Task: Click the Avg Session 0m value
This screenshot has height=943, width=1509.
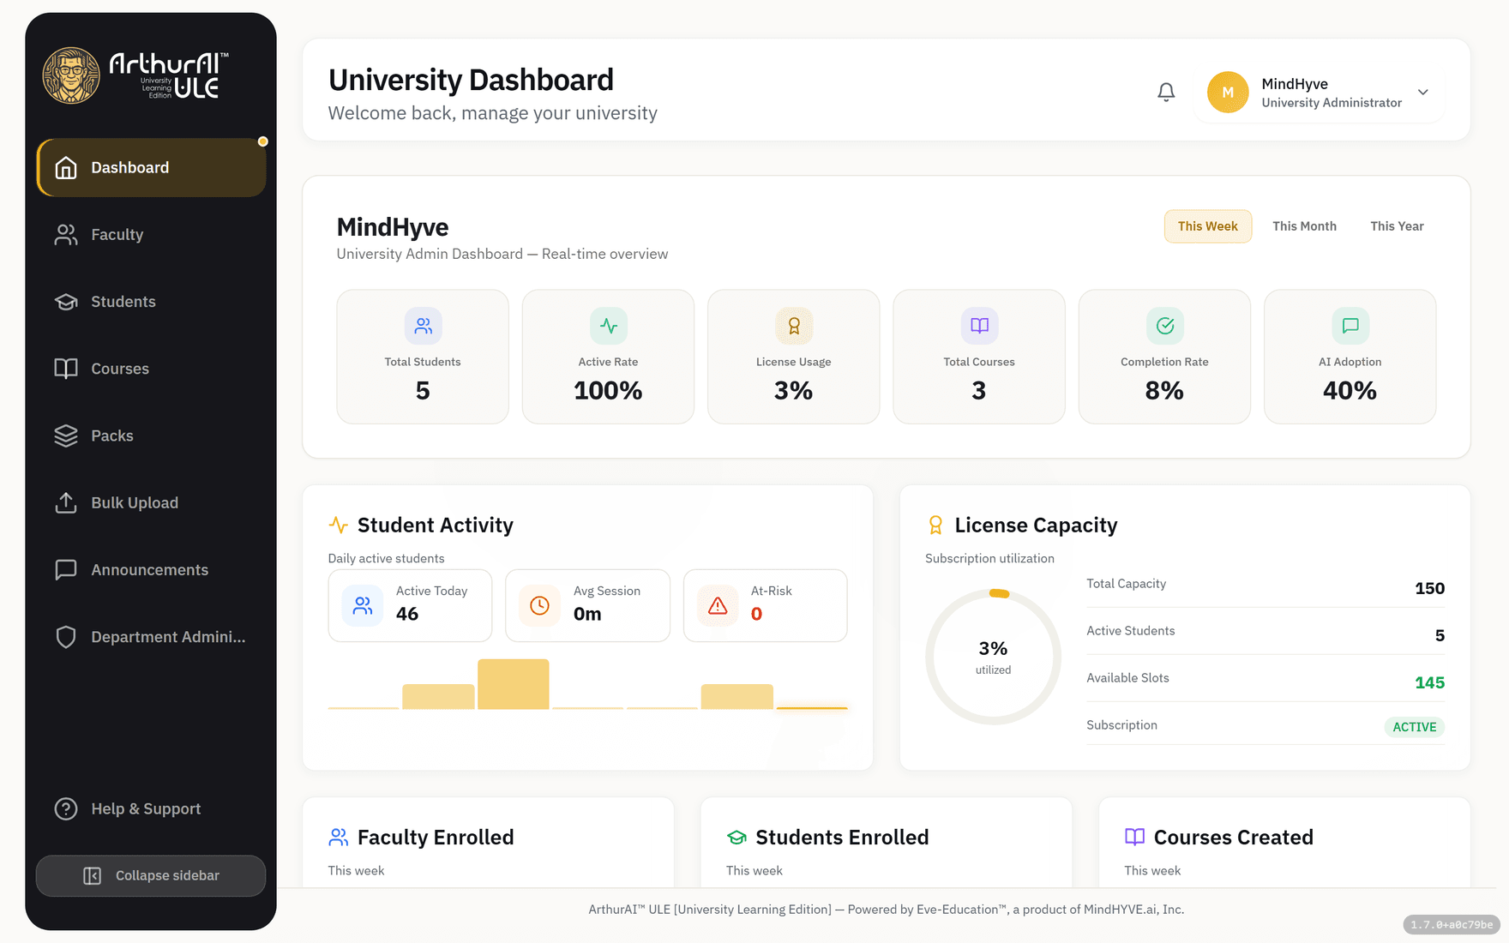Action: (x=587, y=614)
